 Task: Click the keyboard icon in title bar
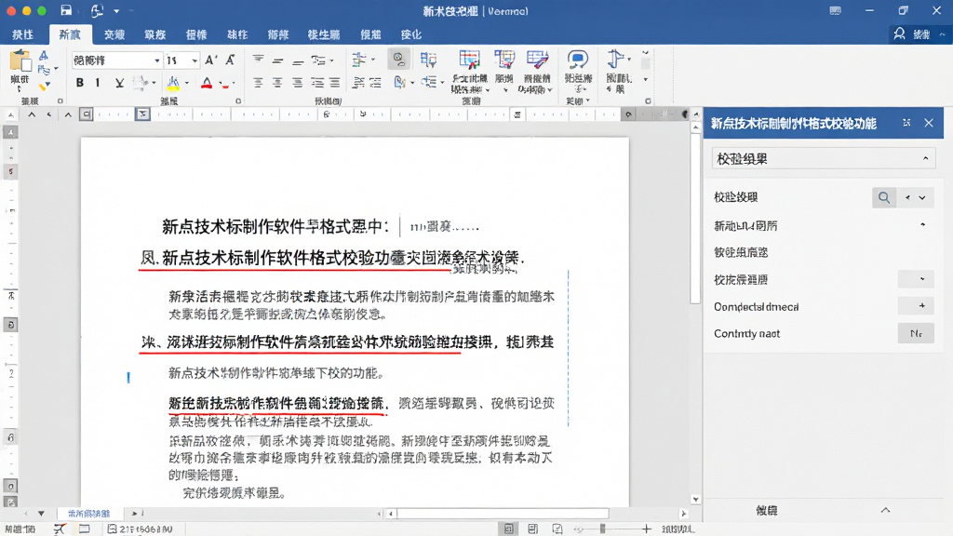[x=835, y=11]
